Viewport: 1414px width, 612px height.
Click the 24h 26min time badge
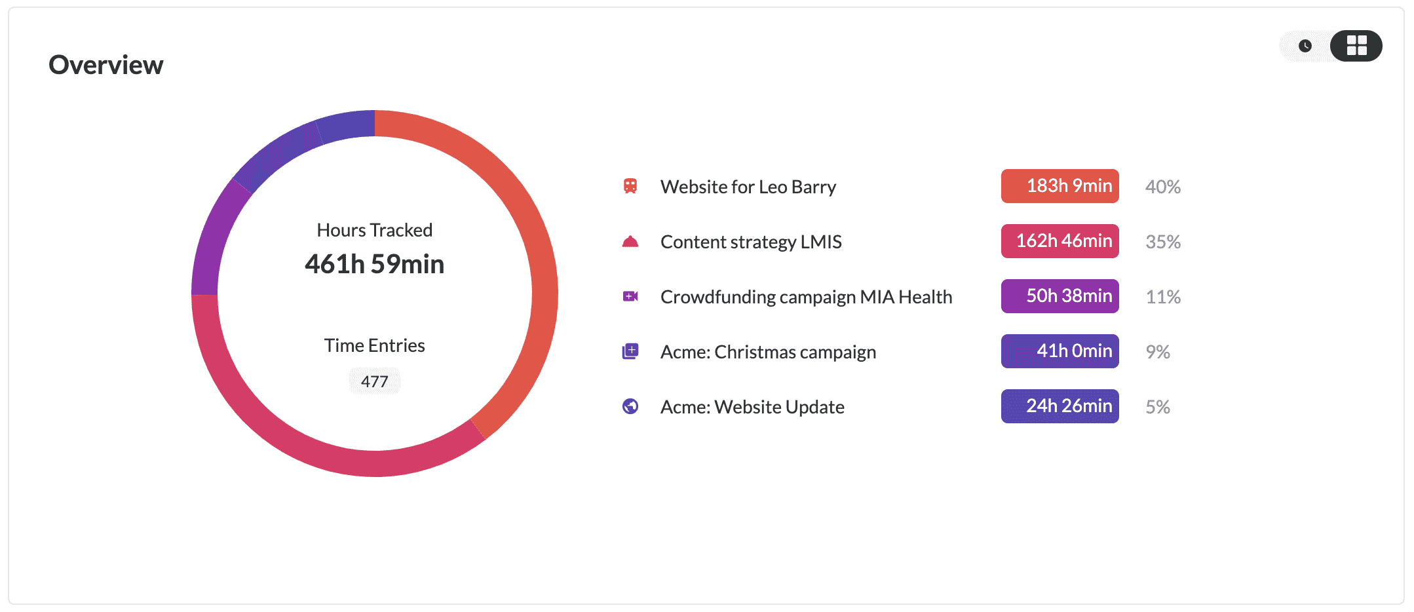pyautogui.click(x=1060, y=406)
